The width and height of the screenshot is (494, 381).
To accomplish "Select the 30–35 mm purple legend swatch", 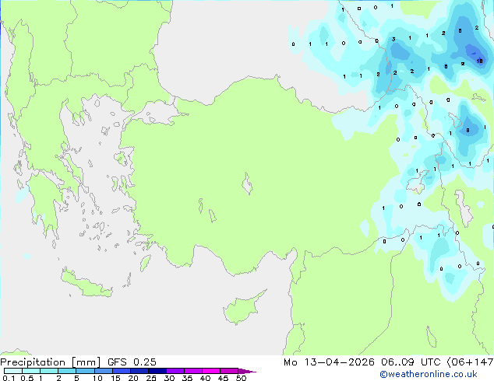I will [x=175, y=371].
